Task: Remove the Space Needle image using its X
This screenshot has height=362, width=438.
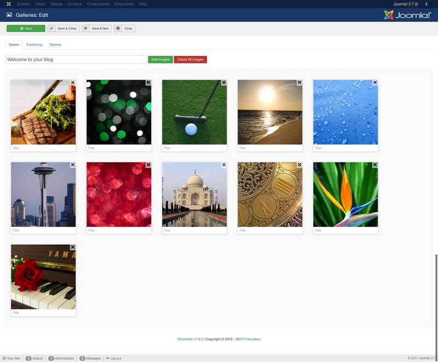Action: point(73,165)
